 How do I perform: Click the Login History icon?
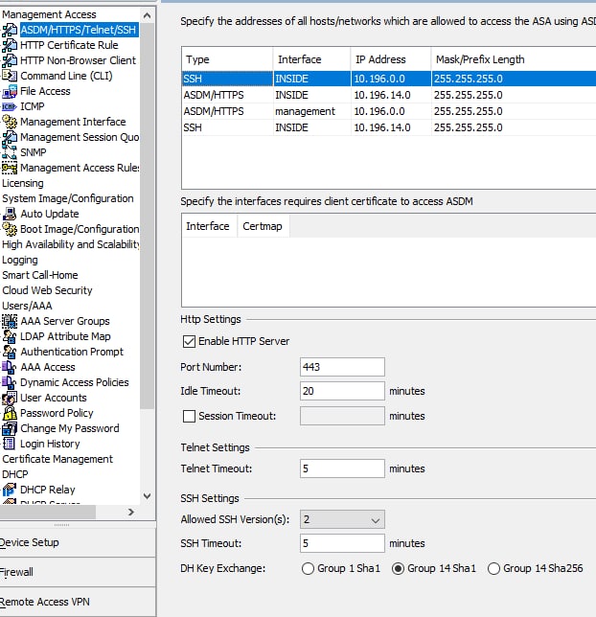coord(10,444)
